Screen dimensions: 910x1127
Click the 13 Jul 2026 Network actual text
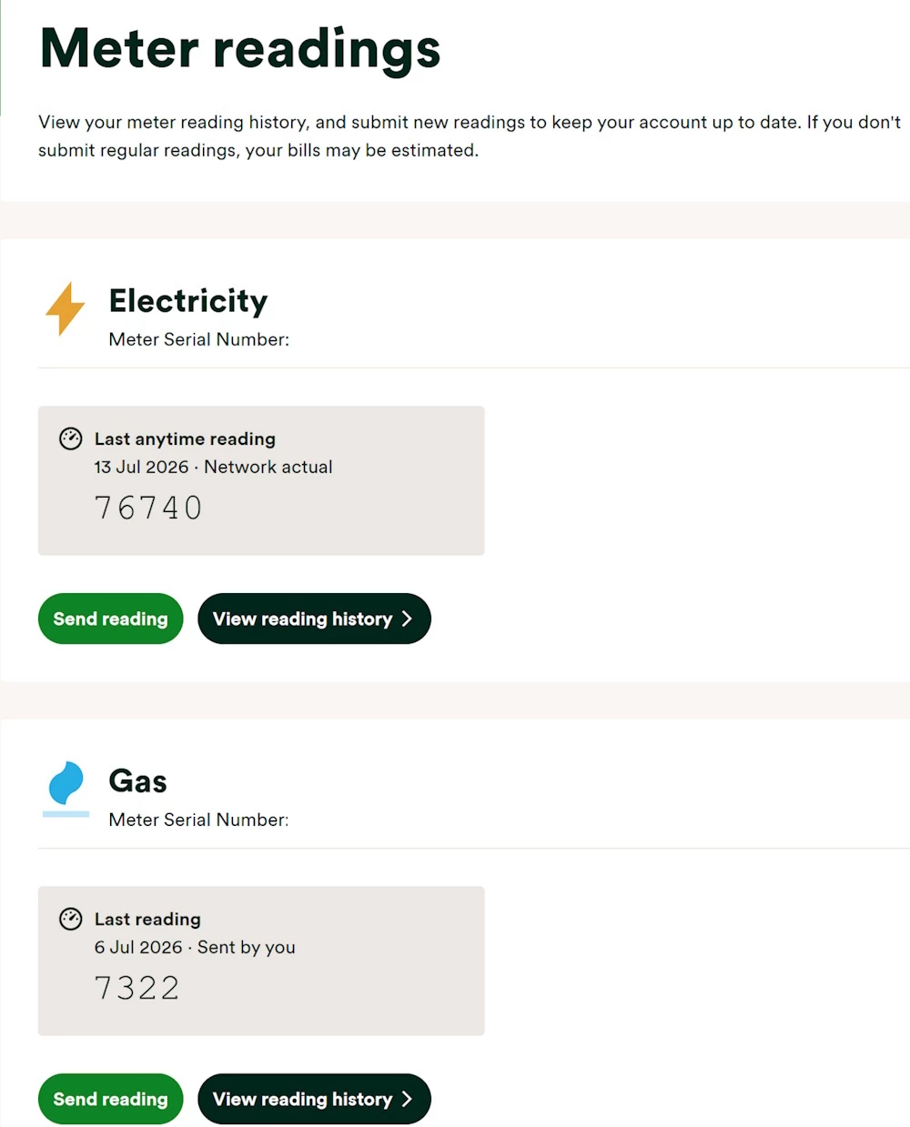click(x=214, y=467)
